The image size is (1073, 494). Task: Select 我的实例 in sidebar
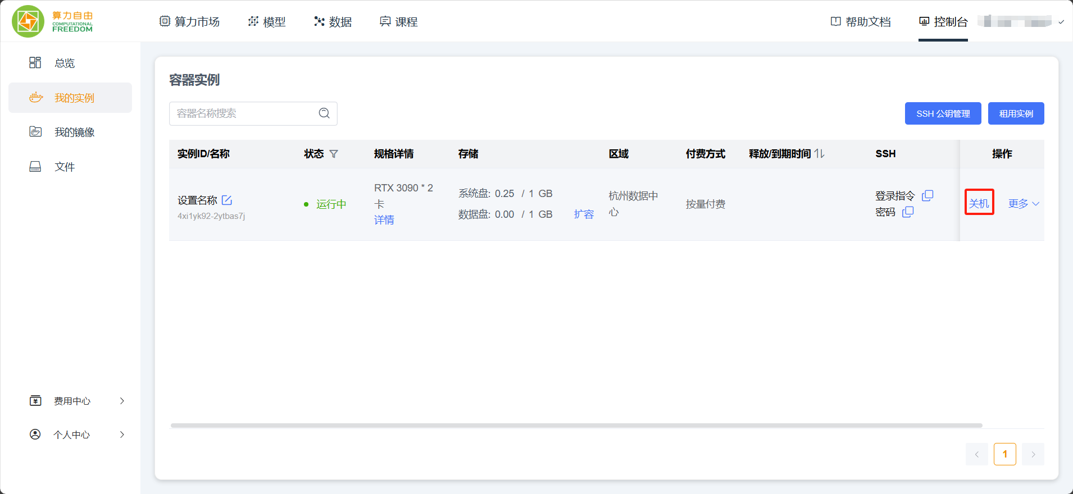click(x=70, y=98)
